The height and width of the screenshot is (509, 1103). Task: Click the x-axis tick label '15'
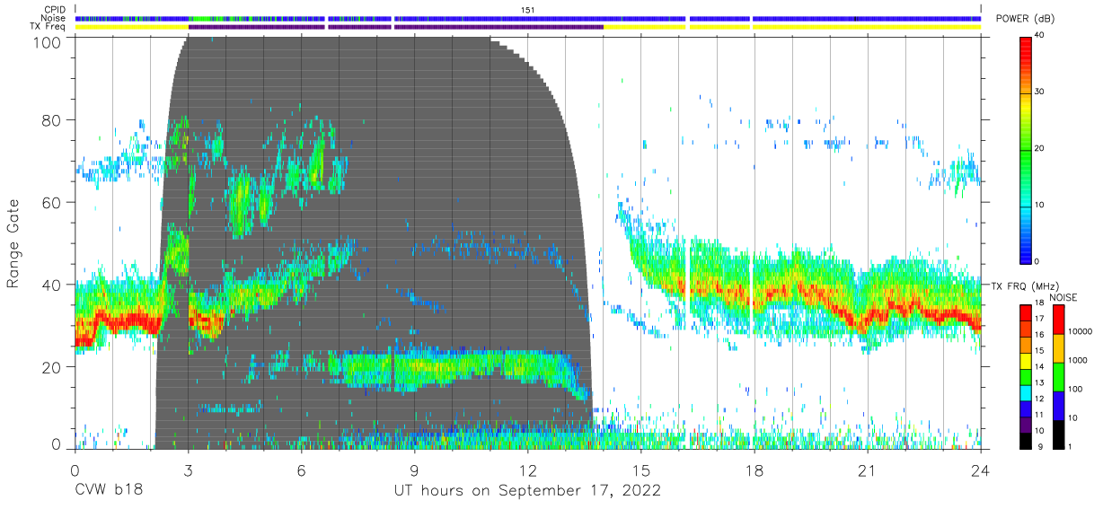(640, 470)
